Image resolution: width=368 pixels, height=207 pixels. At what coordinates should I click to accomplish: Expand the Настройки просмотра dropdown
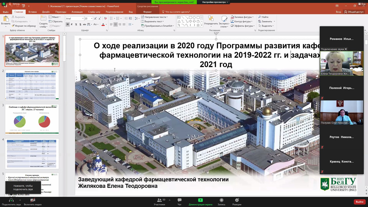[215, 2]
